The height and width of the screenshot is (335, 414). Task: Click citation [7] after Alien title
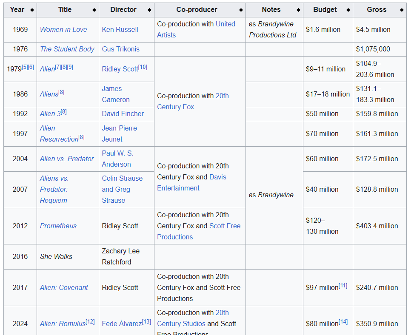pos(58,67)
